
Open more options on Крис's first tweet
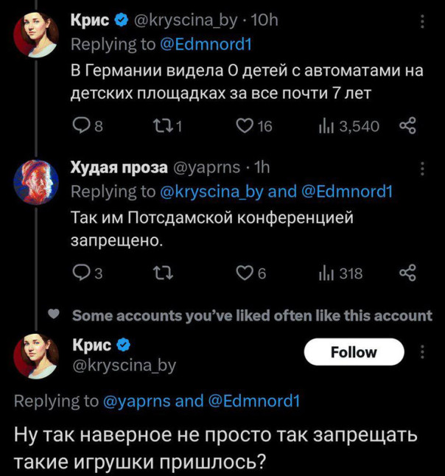click(x=421, y=23)
